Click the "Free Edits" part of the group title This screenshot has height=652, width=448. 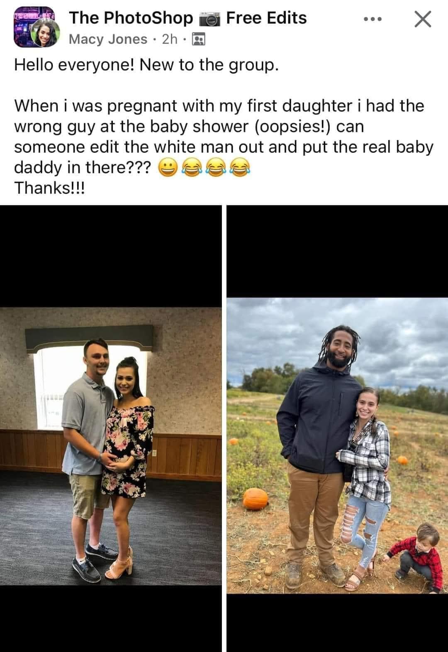click(x=267, y=18)
